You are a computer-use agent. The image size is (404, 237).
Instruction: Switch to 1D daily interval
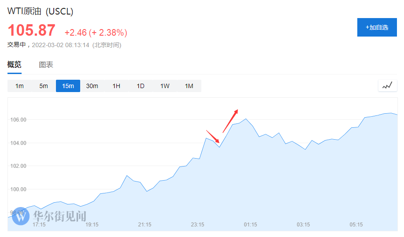(x=141, y=86)
